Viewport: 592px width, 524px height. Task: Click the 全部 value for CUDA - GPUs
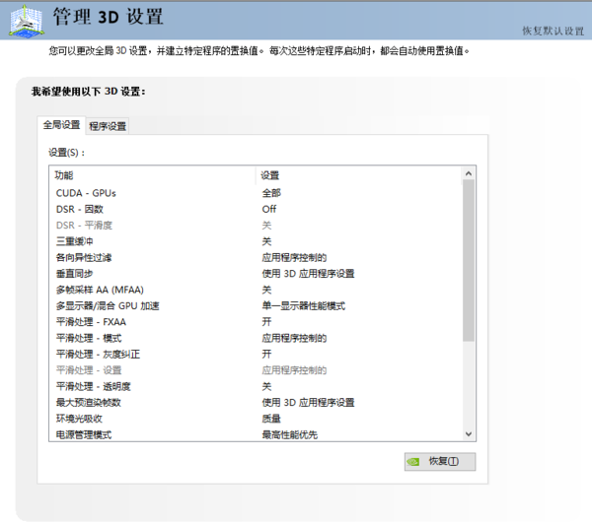pyautogui.click(x=271, y=193)
